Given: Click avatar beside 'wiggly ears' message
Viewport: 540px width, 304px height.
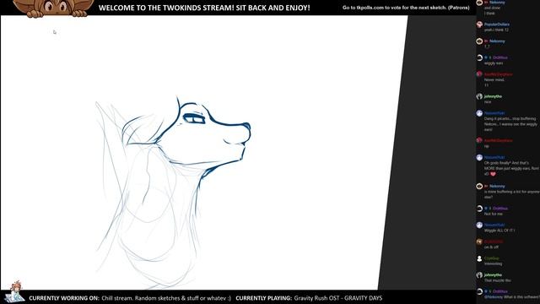Looking at the screenshot, I should (479, 57).
